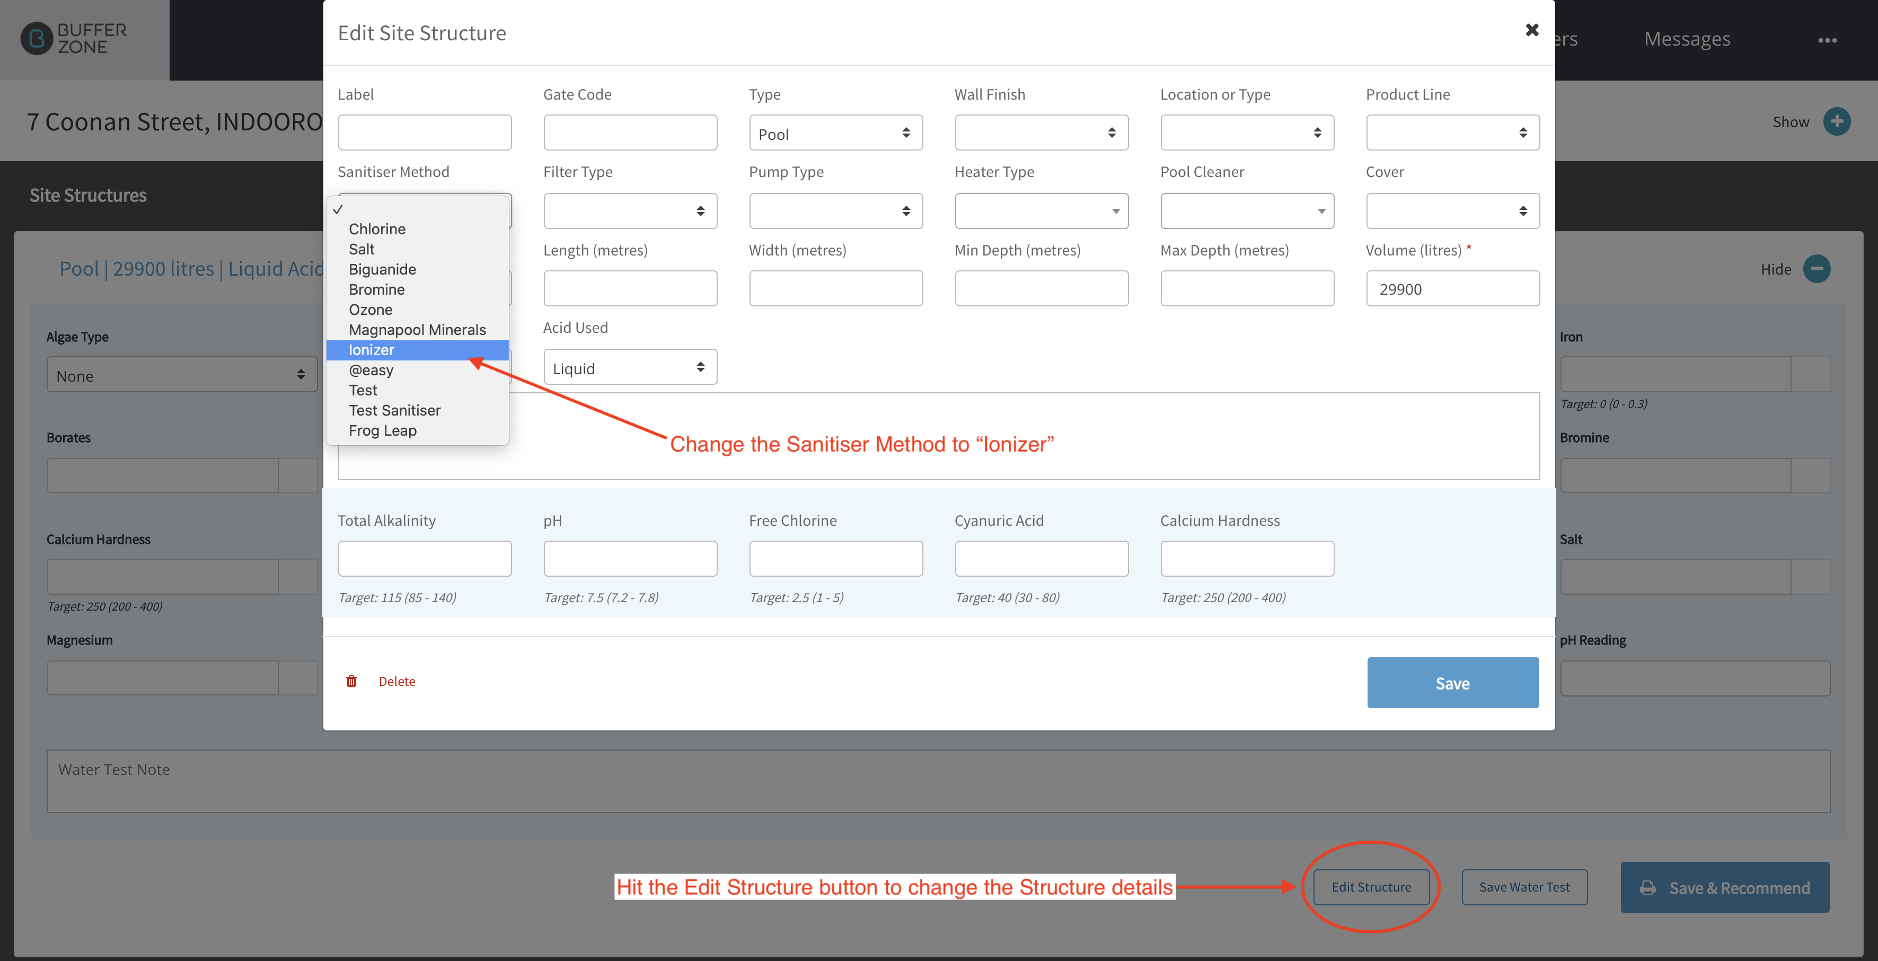Choose Test Sanitiser from the list

click(x=418, y=410)
